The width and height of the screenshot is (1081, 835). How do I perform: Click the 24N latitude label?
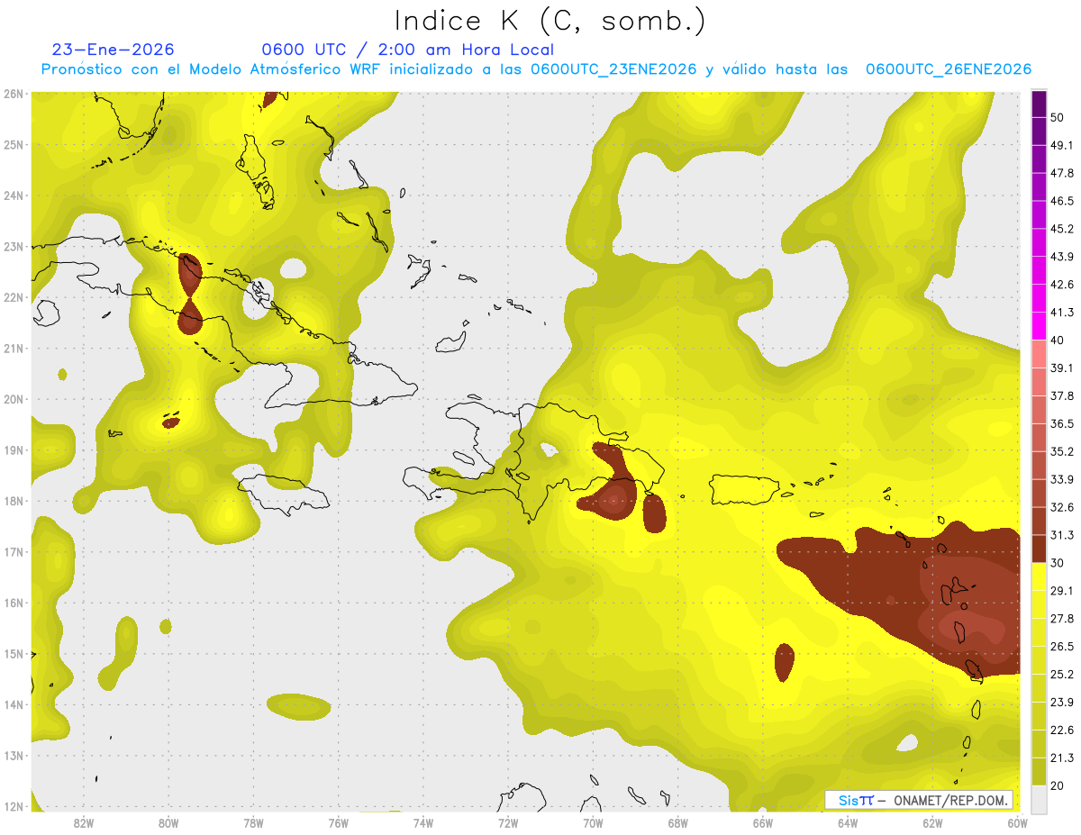[14, 195]
